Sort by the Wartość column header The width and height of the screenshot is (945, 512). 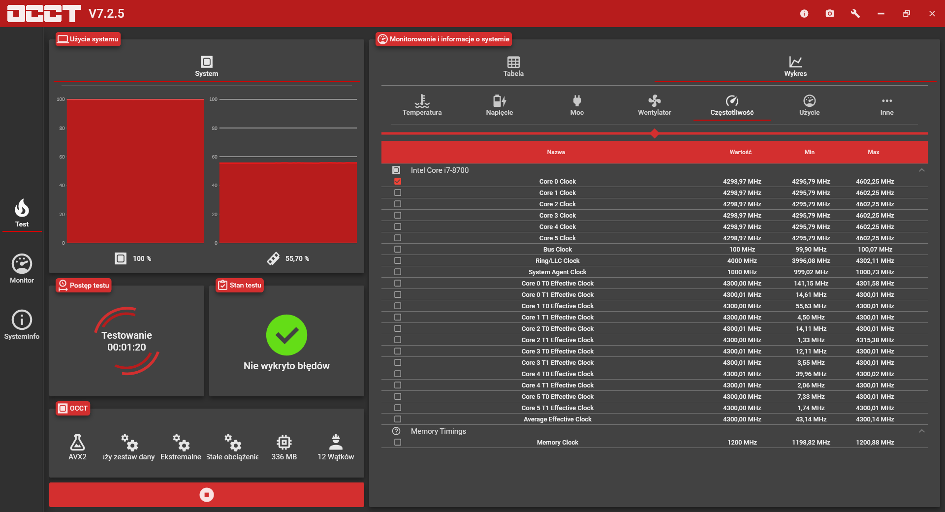pyautogui.click(x=741, y=152)
